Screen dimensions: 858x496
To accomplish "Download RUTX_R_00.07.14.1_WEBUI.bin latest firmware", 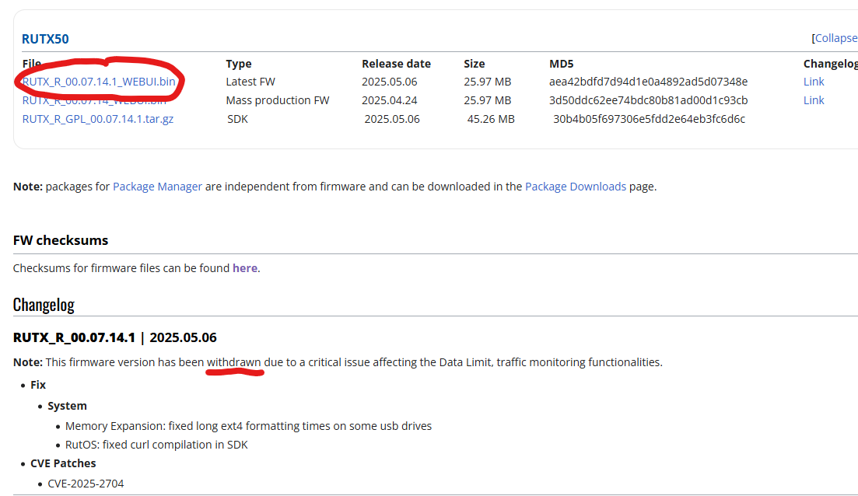I will (x=99, y=82).
